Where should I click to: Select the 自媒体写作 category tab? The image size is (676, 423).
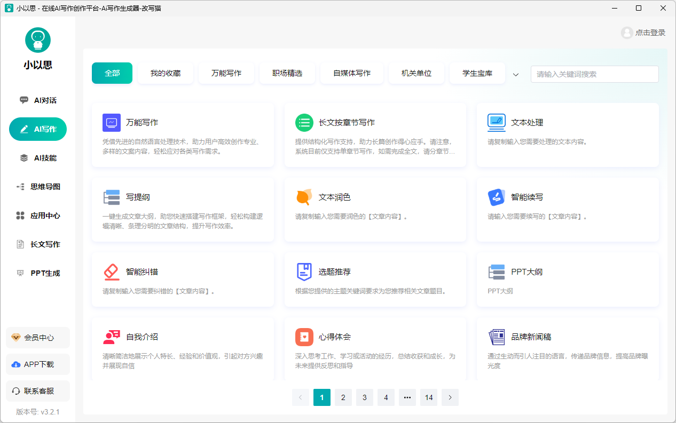coord(352,73)
